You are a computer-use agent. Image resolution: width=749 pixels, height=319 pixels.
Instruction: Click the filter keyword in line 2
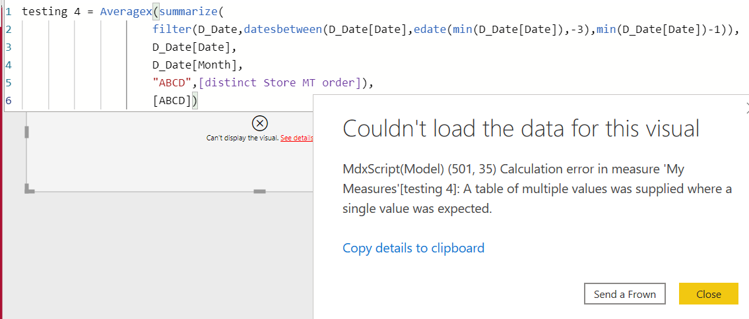point(172,30)
